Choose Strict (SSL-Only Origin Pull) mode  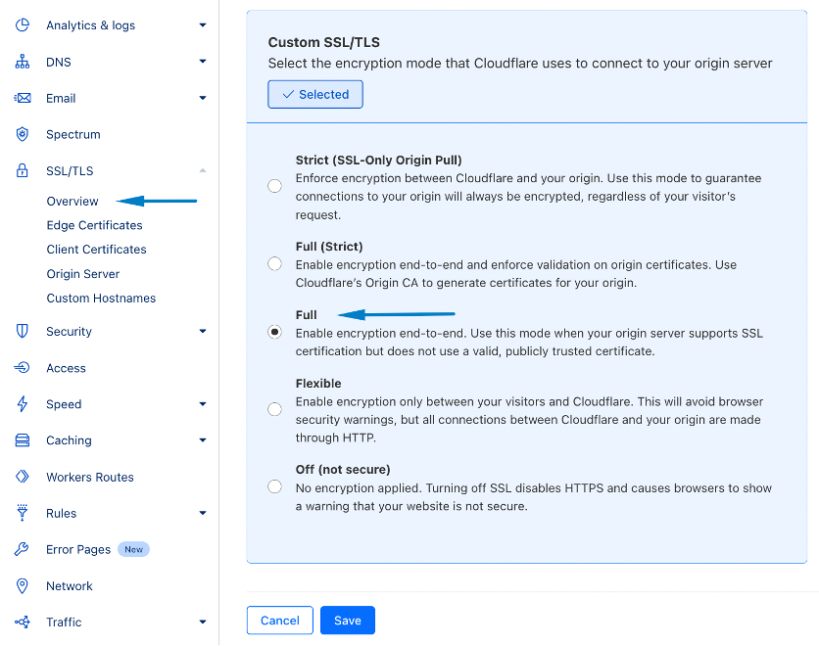coord(274,185)
